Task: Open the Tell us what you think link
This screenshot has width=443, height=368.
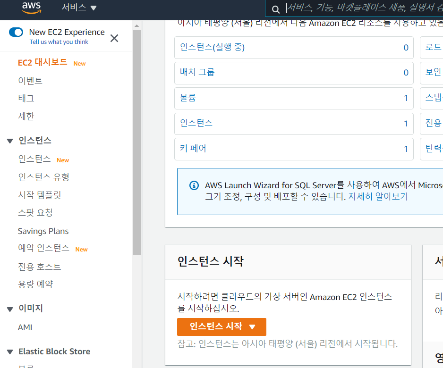Action: click(x=59, y=42)
